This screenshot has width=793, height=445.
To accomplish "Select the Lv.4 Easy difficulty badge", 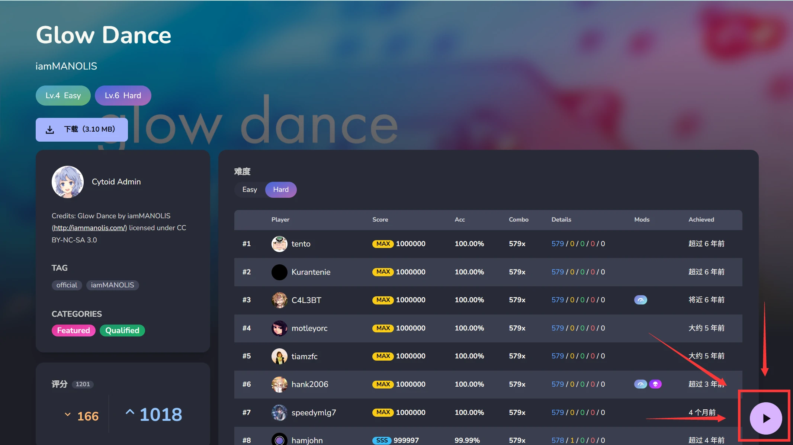I will 63,96.
